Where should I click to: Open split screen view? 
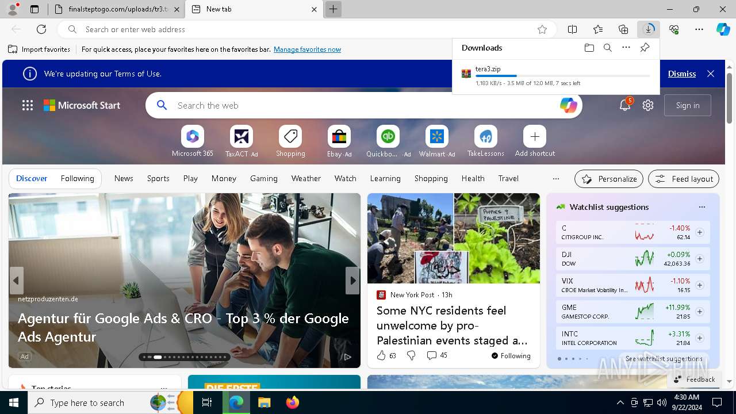click(573, 29)
